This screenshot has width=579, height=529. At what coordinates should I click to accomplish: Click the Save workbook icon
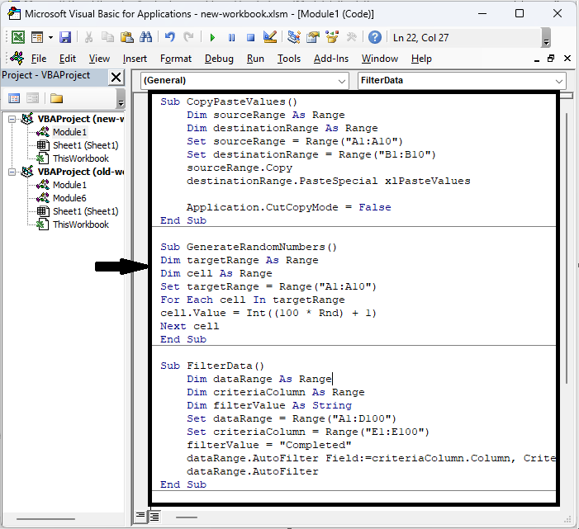click(65, 37)
